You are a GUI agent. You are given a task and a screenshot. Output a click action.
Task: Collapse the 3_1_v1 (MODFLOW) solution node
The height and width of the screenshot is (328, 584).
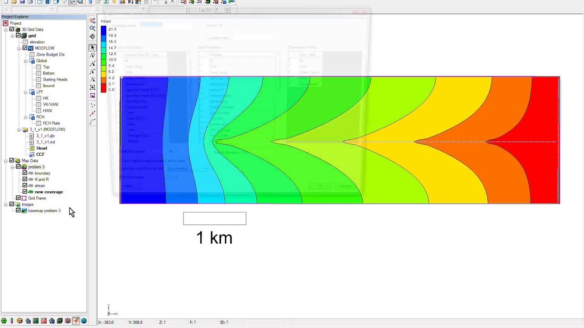pyautogui.click(x=19, y=129)
